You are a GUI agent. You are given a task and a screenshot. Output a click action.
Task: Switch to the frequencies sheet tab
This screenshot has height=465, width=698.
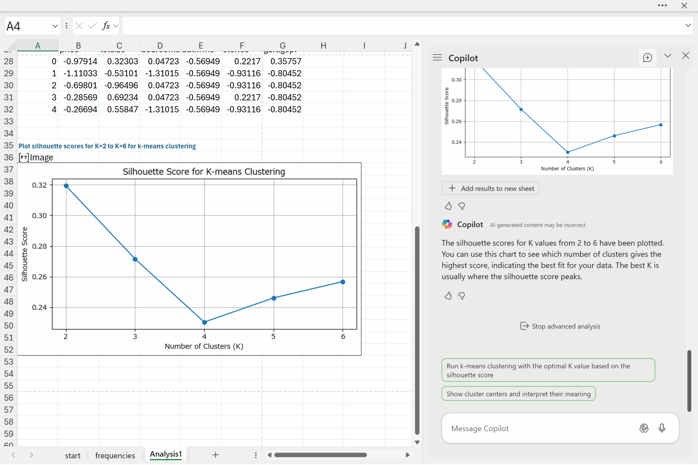tap(115, 455)
